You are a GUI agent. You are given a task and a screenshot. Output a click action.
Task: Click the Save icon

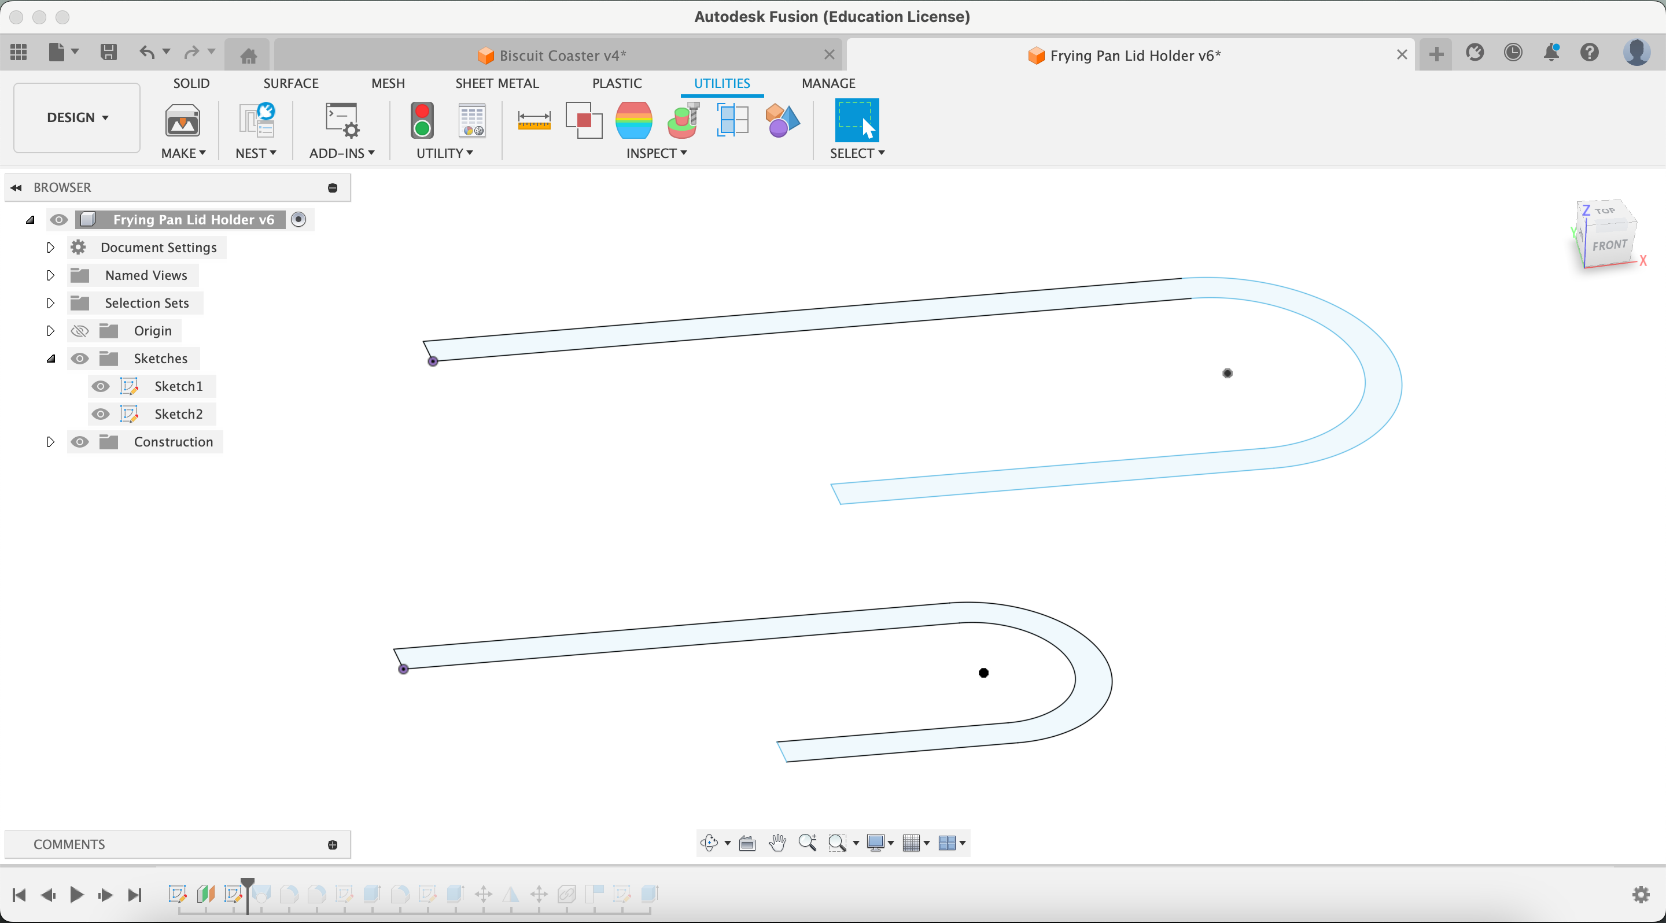pyautogui.click(x=108, y=51)
